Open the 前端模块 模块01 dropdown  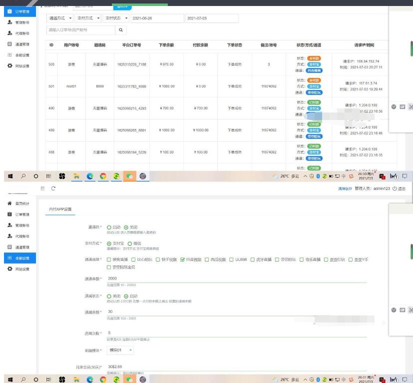coord(121,349)
